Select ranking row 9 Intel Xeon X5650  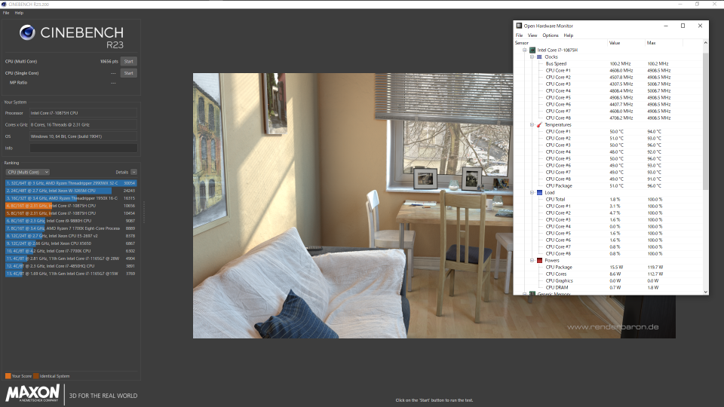[71, 243]
